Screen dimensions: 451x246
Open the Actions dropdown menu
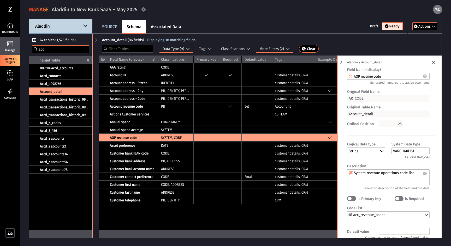point(425,26)
